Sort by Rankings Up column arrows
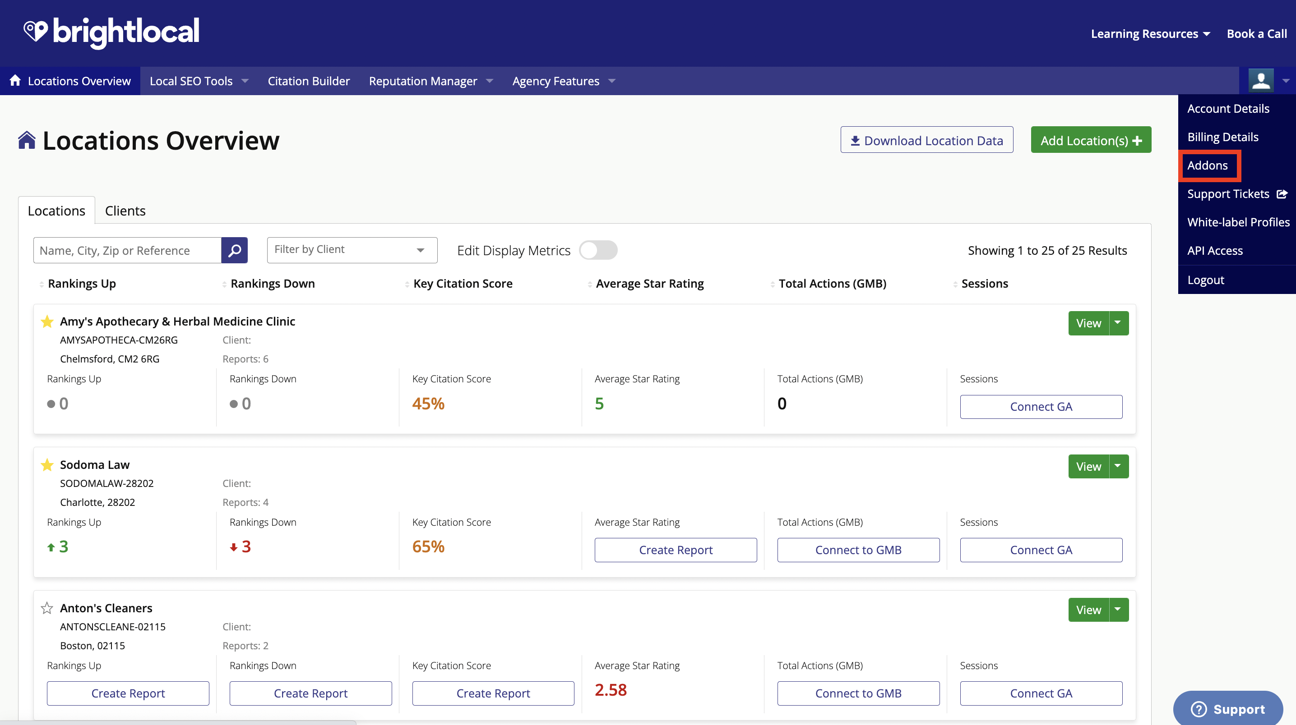This screenshot has width=1296, height=725. 42,284
